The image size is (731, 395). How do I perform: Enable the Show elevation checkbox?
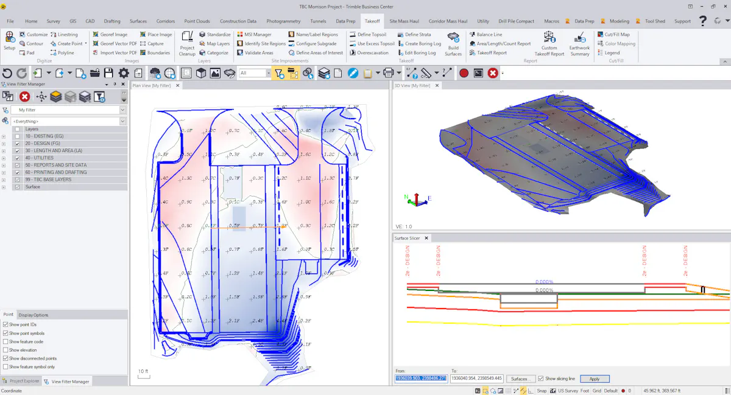pos(5,351)
